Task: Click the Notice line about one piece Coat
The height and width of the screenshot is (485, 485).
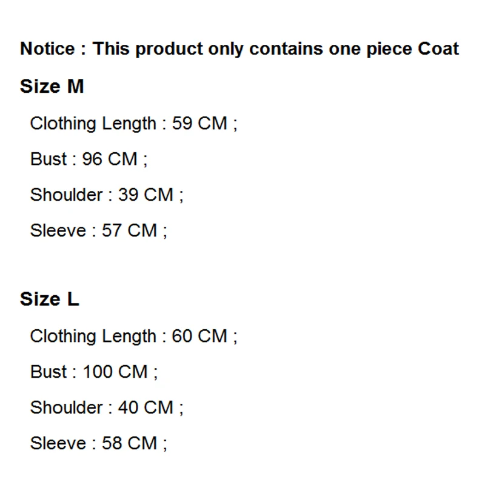Action: (x=239, y=49)
